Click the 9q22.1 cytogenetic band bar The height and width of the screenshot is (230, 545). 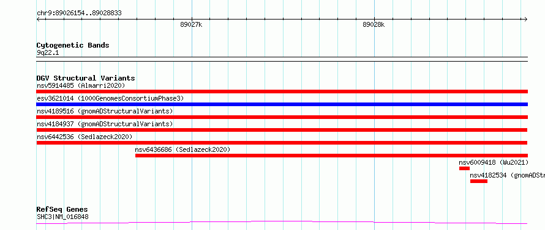(x=282, y=59)
